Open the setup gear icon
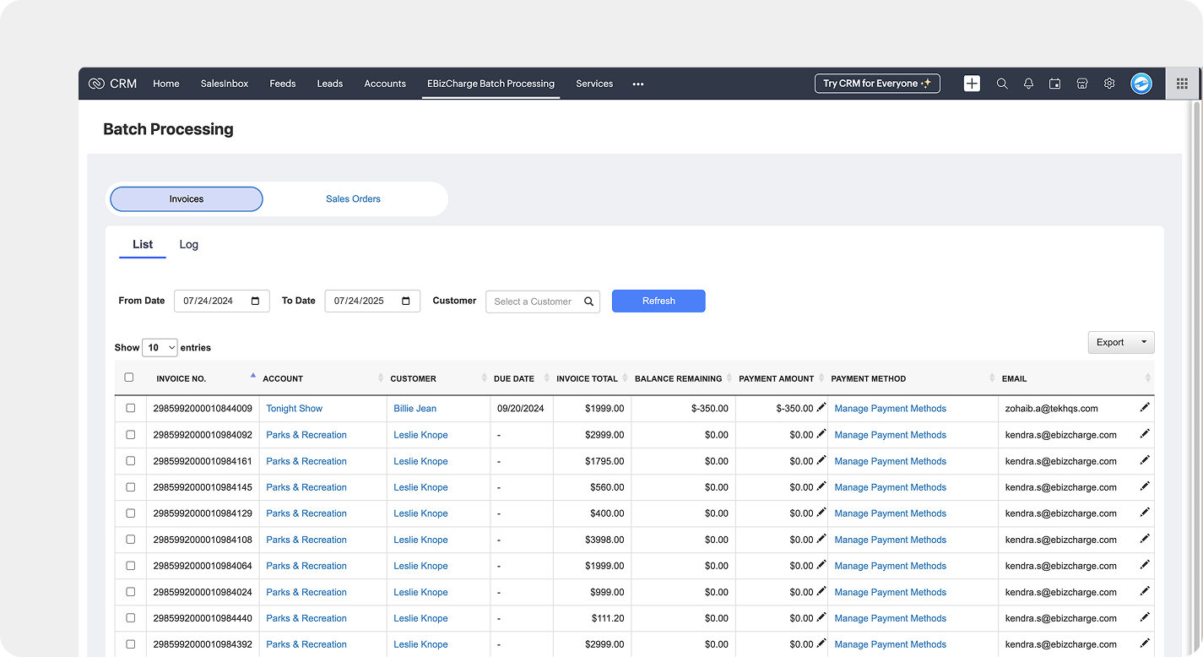The width and height of the screenshot is (1203, 657). coord(1109,84)
